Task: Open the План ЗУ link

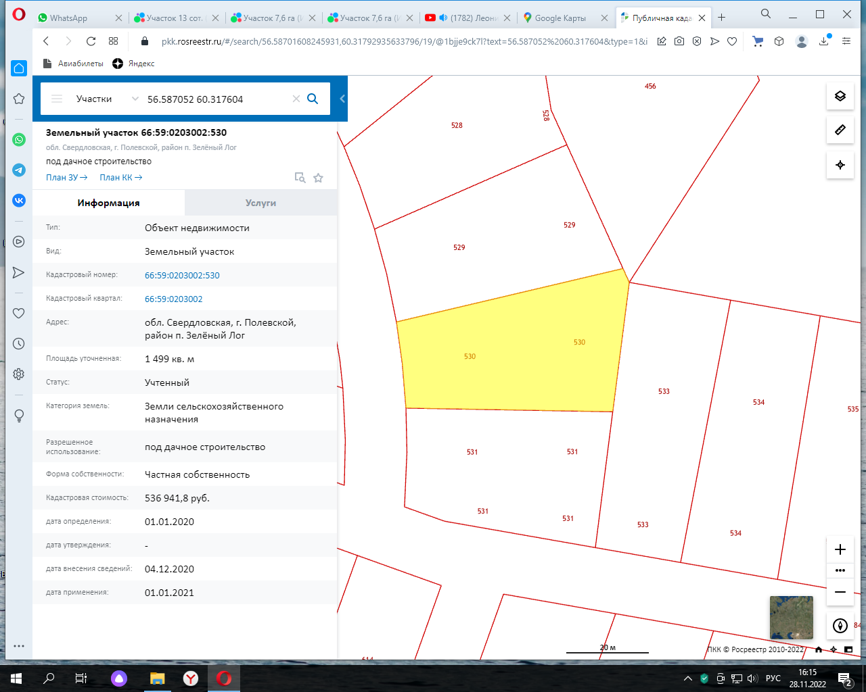Action: (66, 178)
